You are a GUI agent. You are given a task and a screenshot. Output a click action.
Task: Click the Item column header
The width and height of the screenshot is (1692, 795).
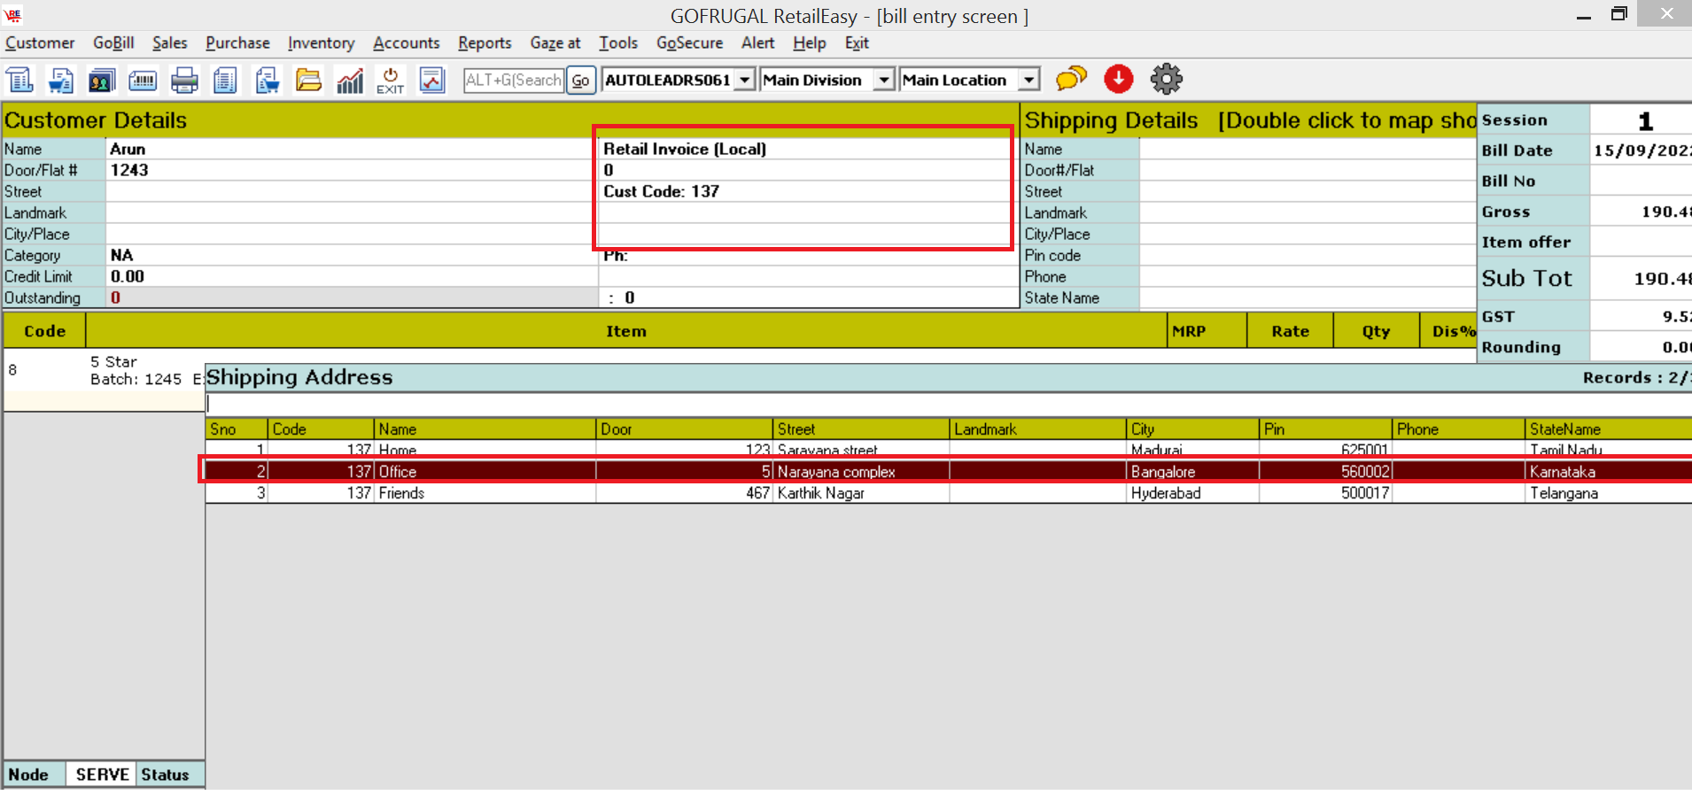(626, 331)
